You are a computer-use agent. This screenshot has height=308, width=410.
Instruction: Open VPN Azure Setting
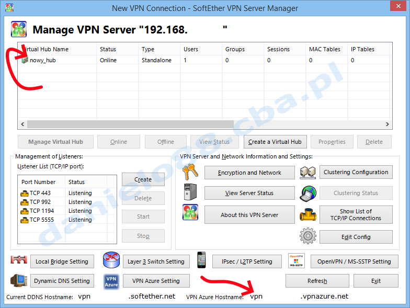point(156,281)
